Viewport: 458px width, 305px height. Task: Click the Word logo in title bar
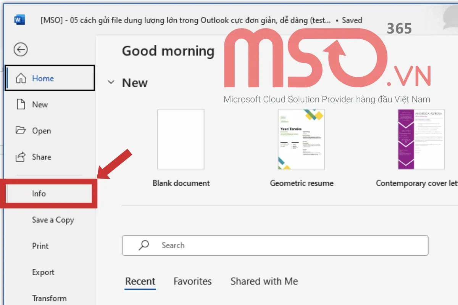[19, 20]
